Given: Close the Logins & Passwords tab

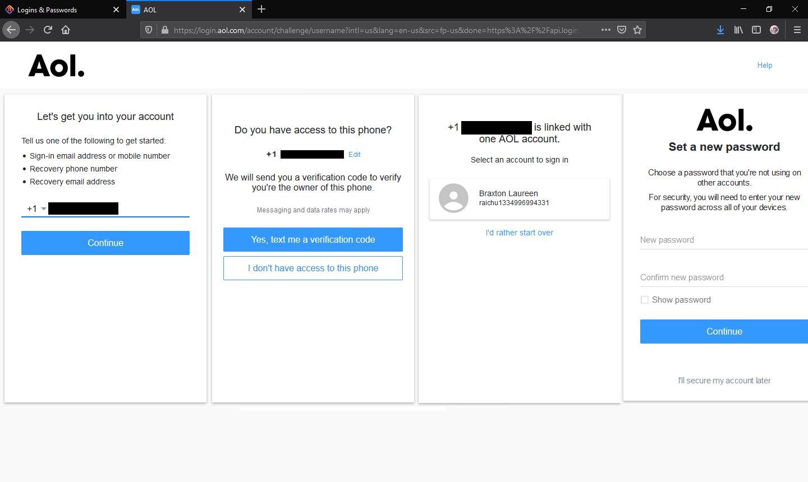Looking at the screenshot, I should pyautogui.click(x=116, y=10).
